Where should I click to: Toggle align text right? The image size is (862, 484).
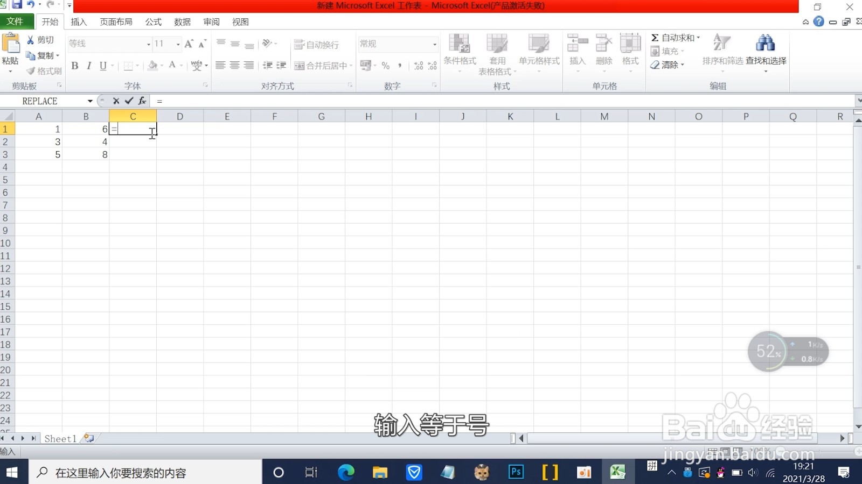[x=248, y=65]
